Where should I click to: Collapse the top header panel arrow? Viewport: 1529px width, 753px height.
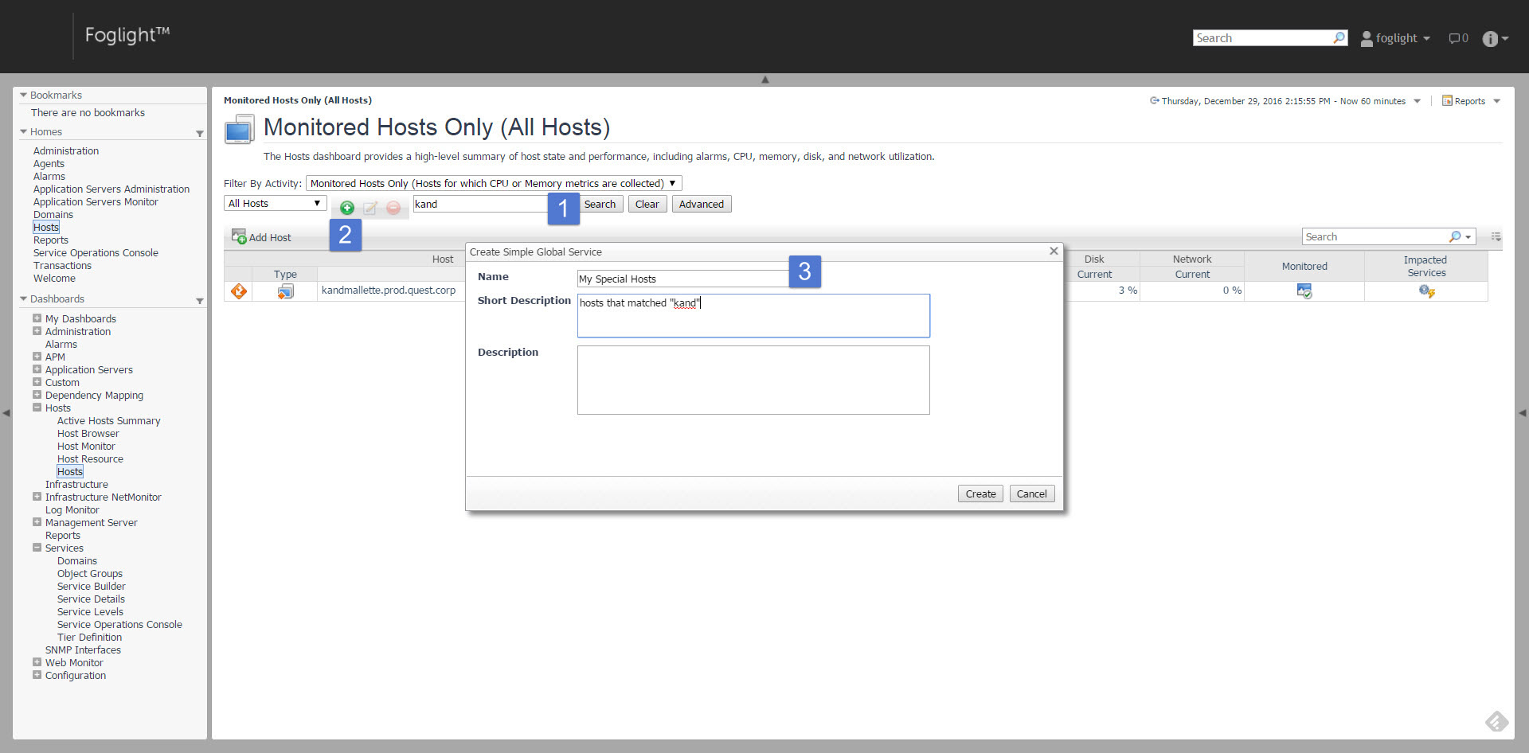pyautogui.click(x=765, y=80)
